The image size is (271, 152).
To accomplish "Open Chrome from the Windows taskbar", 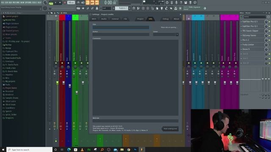I will point(129,149).
